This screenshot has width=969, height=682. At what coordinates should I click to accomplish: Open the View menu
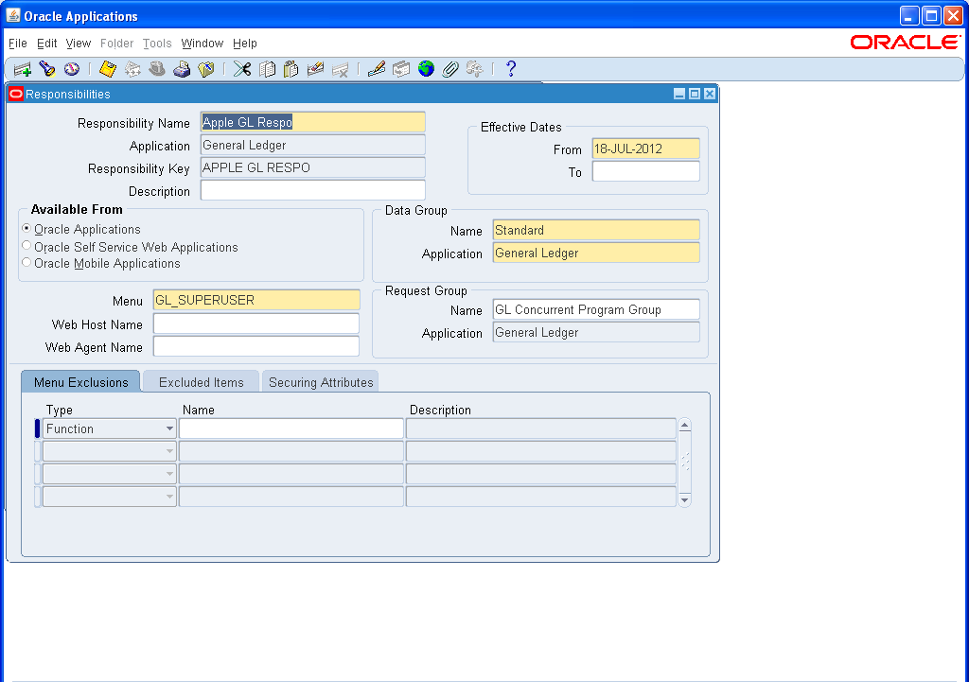click(79, 44)
